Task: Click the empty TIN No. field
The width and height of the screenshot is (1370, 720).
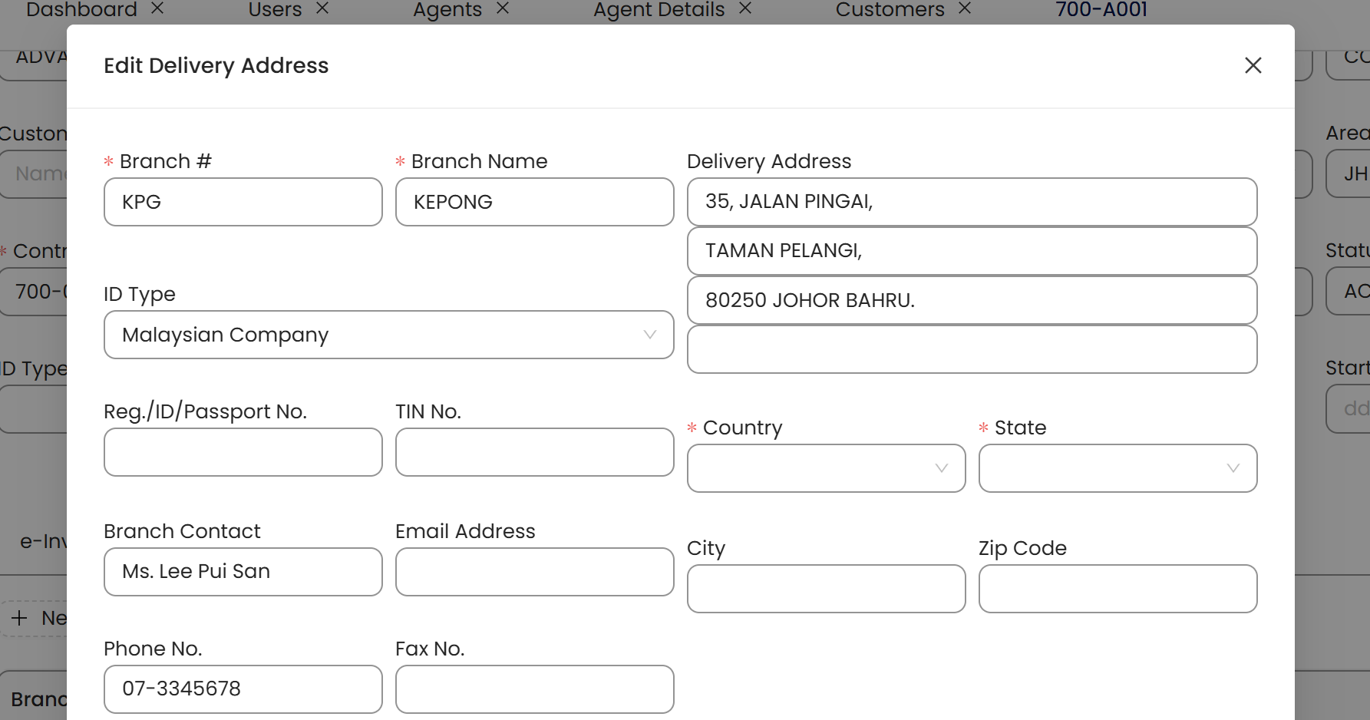Action: coord(534,452)
